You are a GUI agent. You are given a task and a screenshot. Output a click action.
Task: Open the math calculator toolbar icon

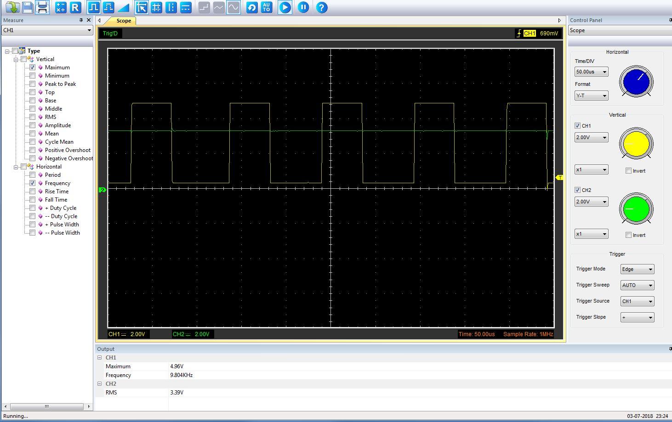tap(60, 7)
